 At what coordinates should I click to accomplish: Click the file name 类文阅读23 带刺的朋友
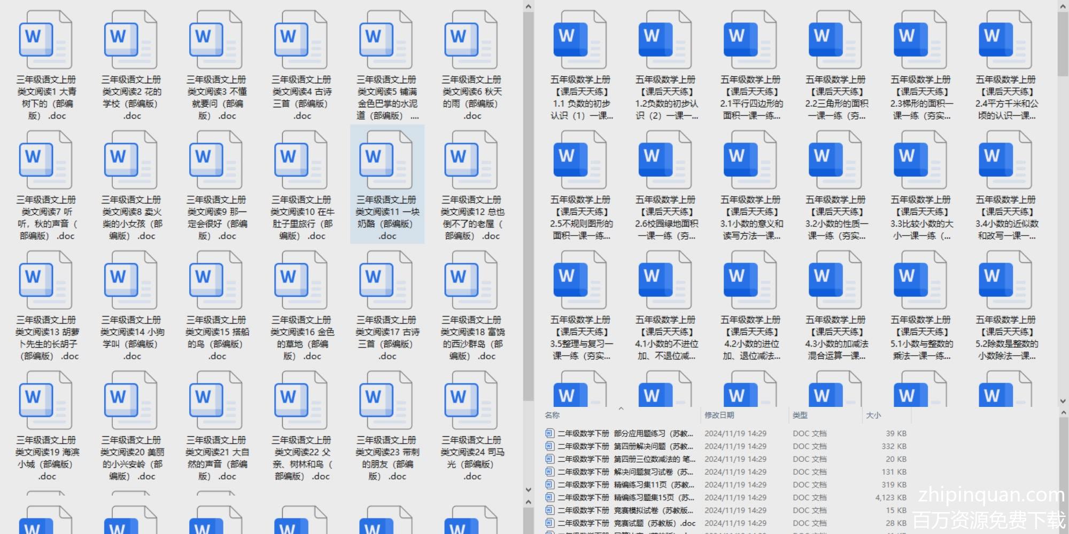click(387, 458)
